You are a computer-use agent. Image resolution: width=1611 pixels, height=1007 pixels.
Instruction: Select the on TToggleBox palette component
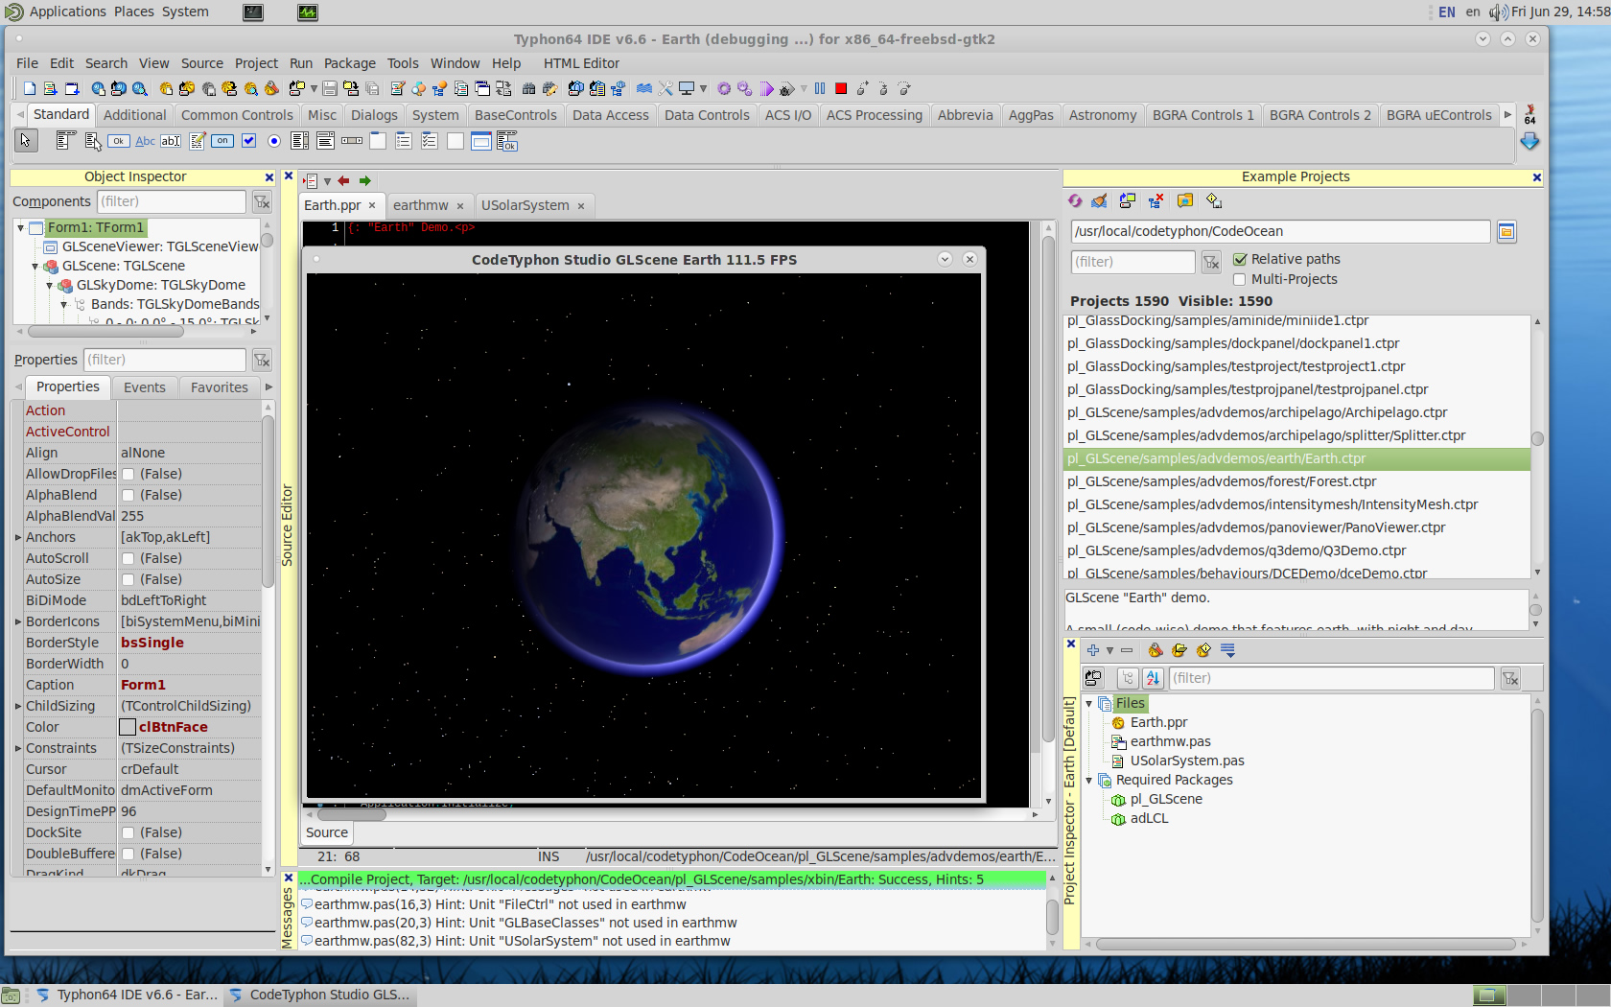coord(222,141)
